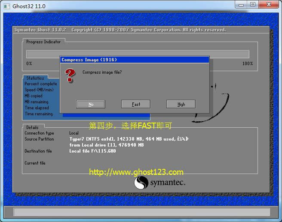This screenshot has width=282, height=222.
Task: Click the "Current file" details label
Action: click(x=35, y=163)
